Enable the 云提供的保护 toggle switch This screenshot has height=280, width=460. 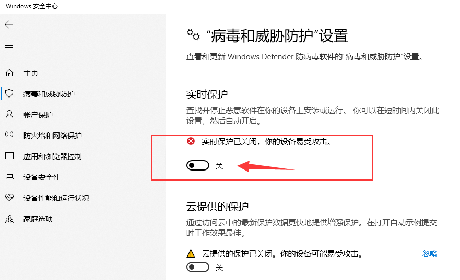click(198, 267)
